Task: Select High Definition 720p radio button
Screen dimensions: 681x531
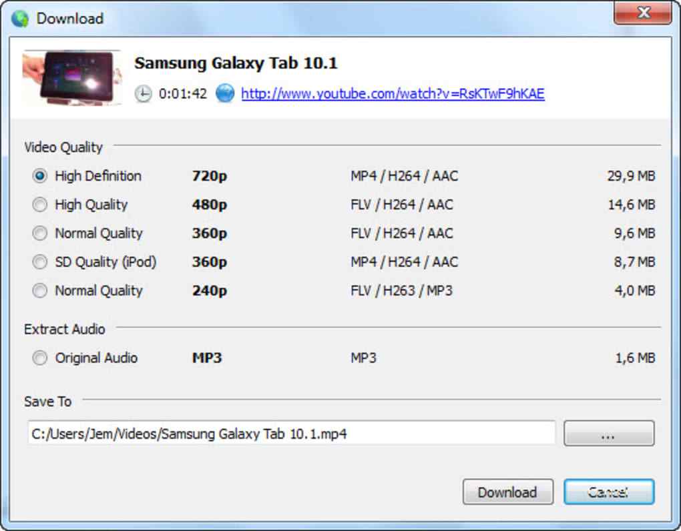Action: point(40,175)
